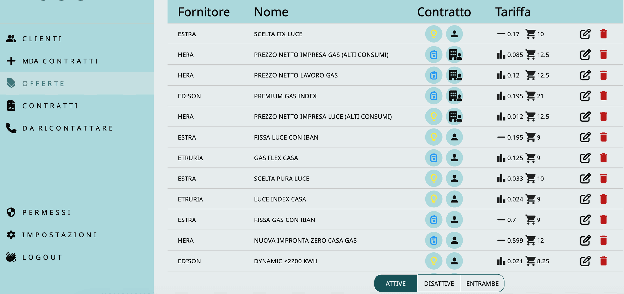This screenshot has width=624, height=294.
Task: Select the Offerte sidebar item
Action: (77, 84)
